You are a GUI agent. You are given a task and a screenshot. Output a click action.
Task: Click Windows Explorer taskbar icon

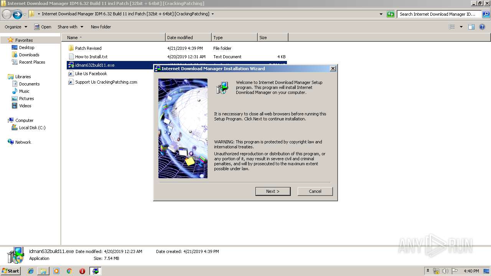[43, 271]
